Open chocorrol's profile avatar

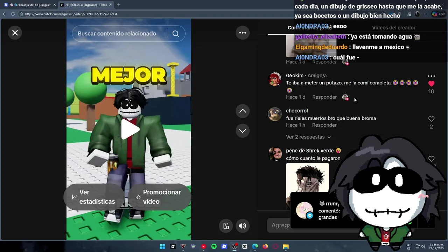click(275, 114)
